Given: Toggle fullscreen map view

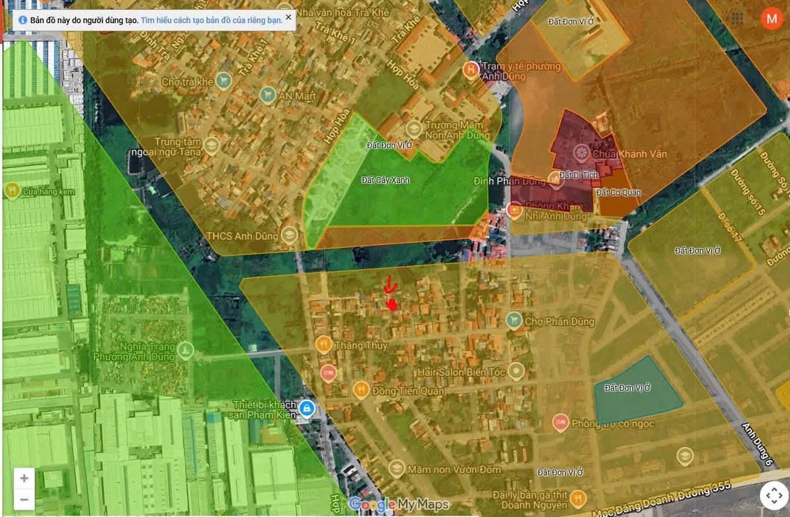Looking at the screenshot, I should 774,495.
